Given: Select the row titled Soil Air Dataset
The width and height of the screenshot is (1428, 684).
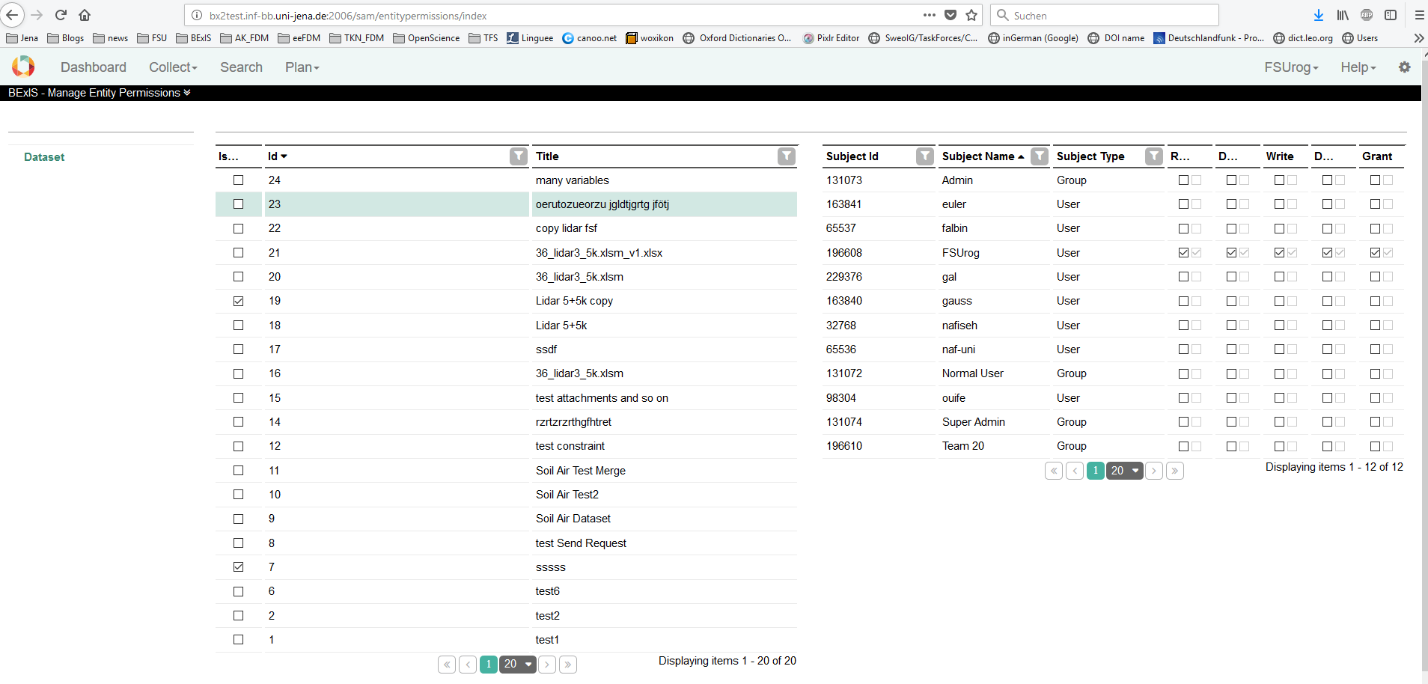Looking at the screenshot, I should click(506, 519).
